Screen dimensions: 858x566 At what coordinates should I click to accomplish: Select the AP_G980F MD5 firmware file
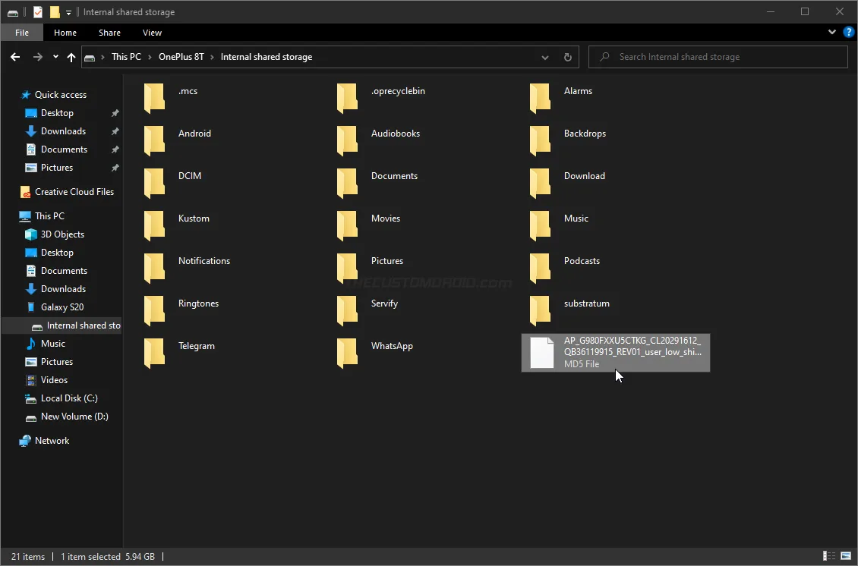[x=615, y=352]
